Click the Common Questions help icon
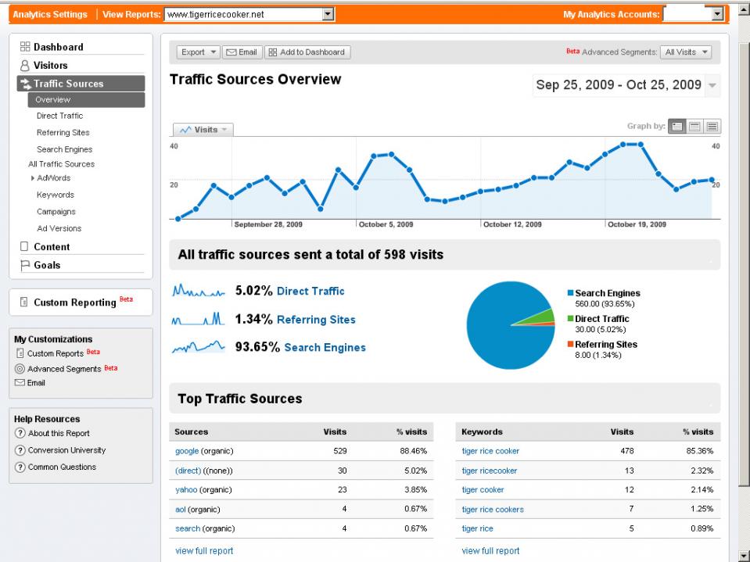The image size is (750, 562). click(x=20, y=467)
